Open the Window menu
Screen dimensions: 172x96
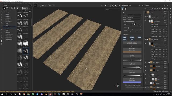click(14, 3)
